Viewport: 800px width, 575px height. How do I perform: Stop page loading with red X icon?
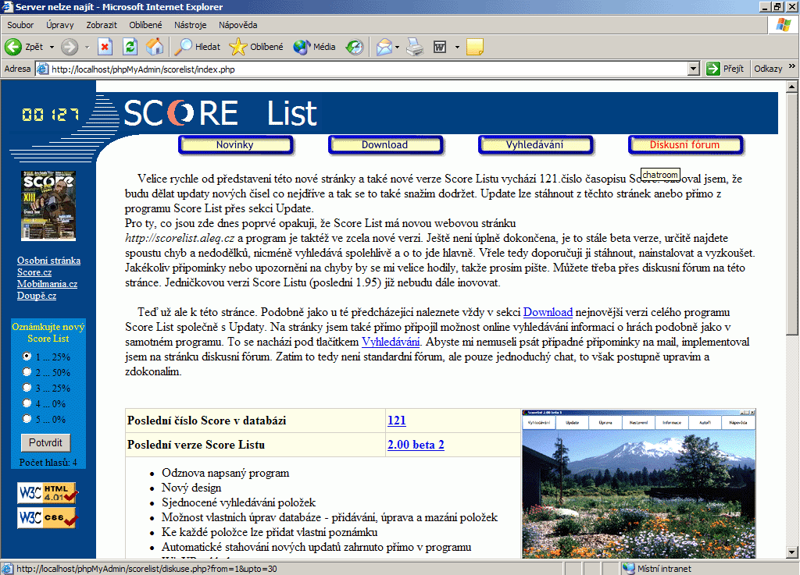[105, 47]
